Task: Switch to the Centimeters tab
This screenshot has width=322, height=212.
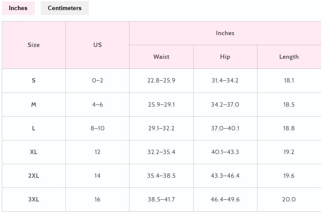Action: 65,8
